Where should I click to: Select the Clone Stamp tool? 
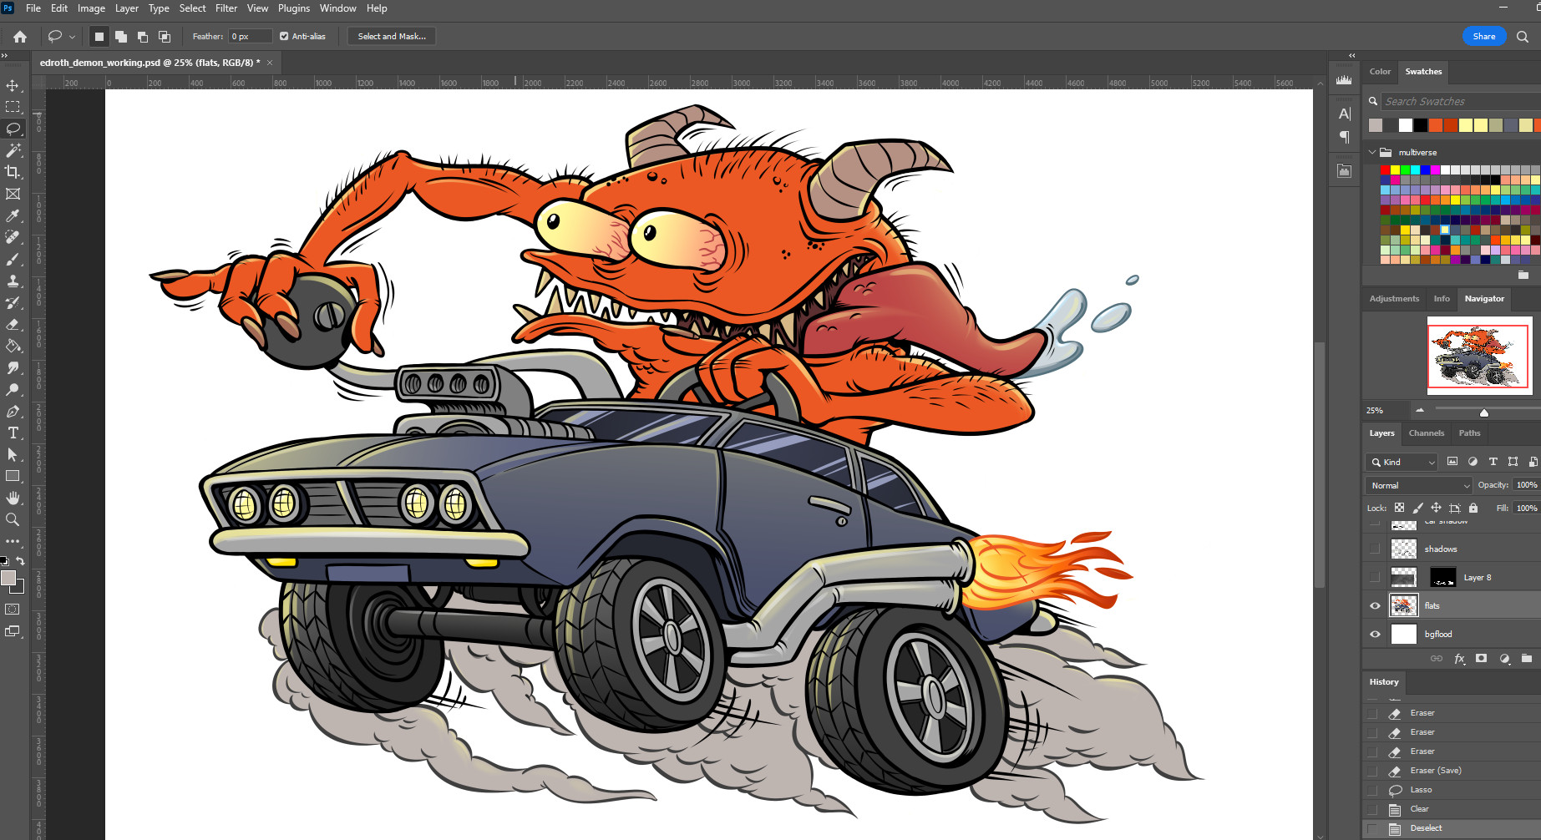[x=13, y=281]
